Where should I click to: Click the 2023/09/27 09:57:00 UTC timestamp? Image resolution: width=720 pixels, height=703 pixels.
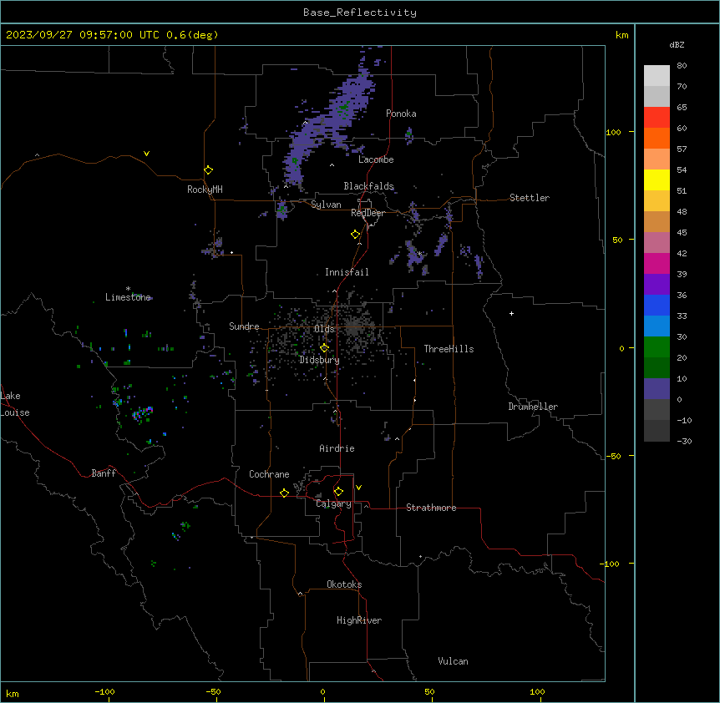click(x=112, y=35)
